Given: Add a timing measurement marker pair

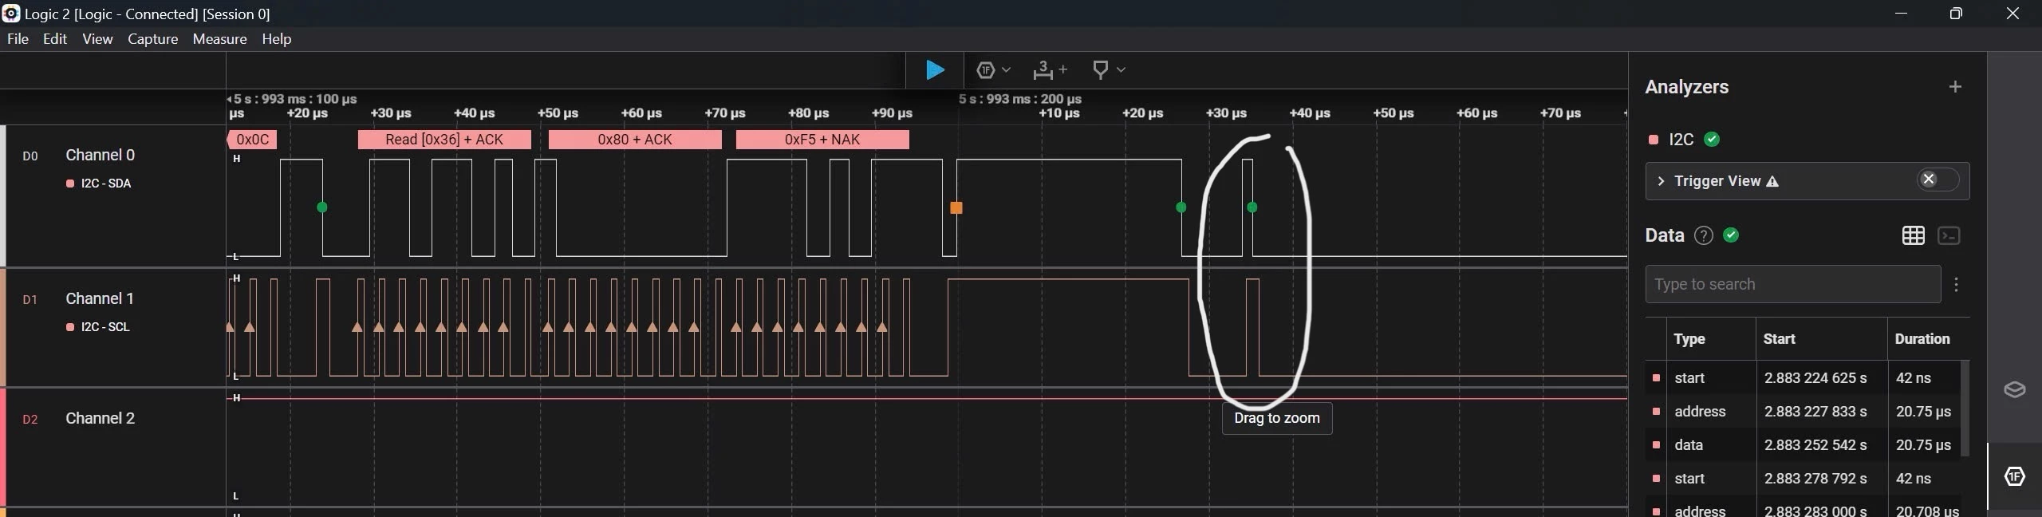Looking at the screenshot, I should 1049,70.
